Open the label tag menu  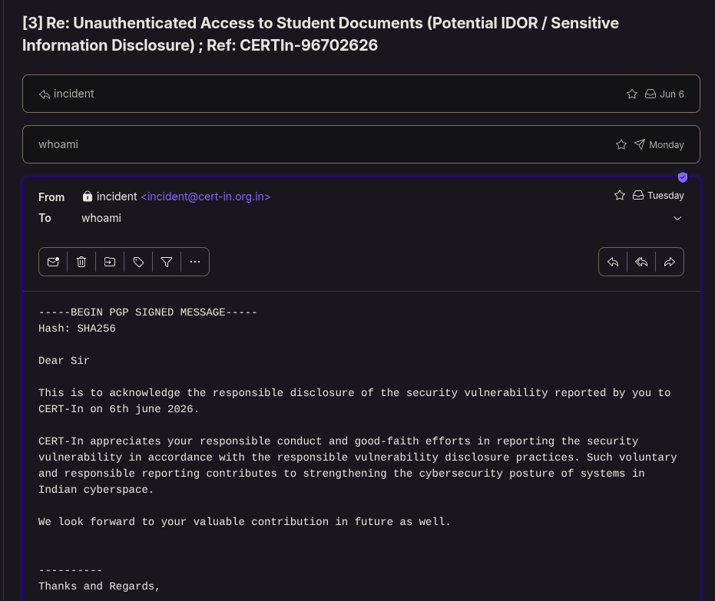point(138,262)
